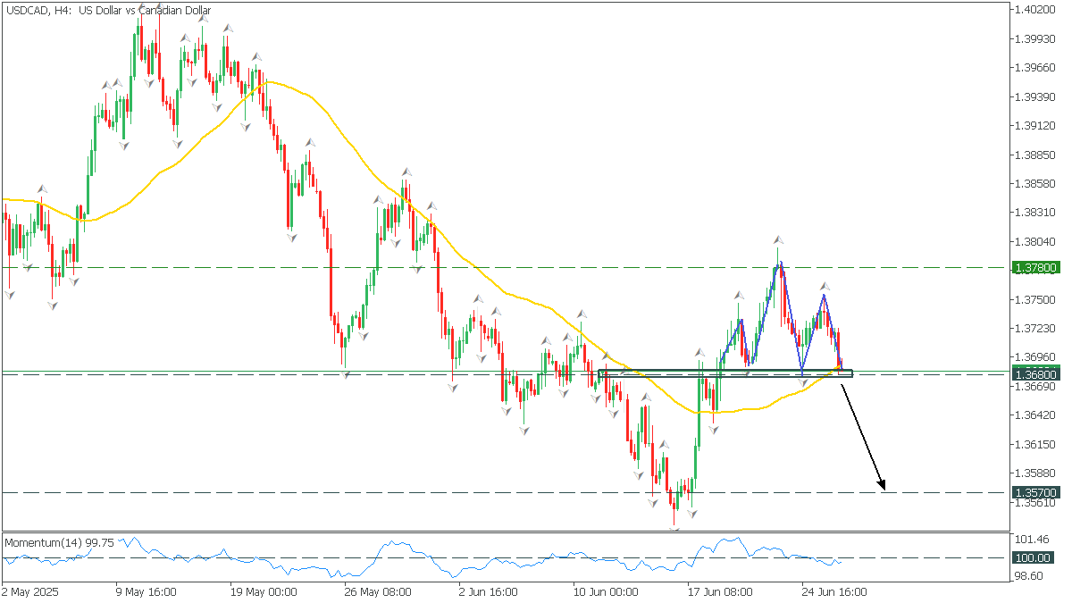Click the 1.39390 price axis label
Image resolution: width=1072 pixels, height=603 pixels.
1037,96
